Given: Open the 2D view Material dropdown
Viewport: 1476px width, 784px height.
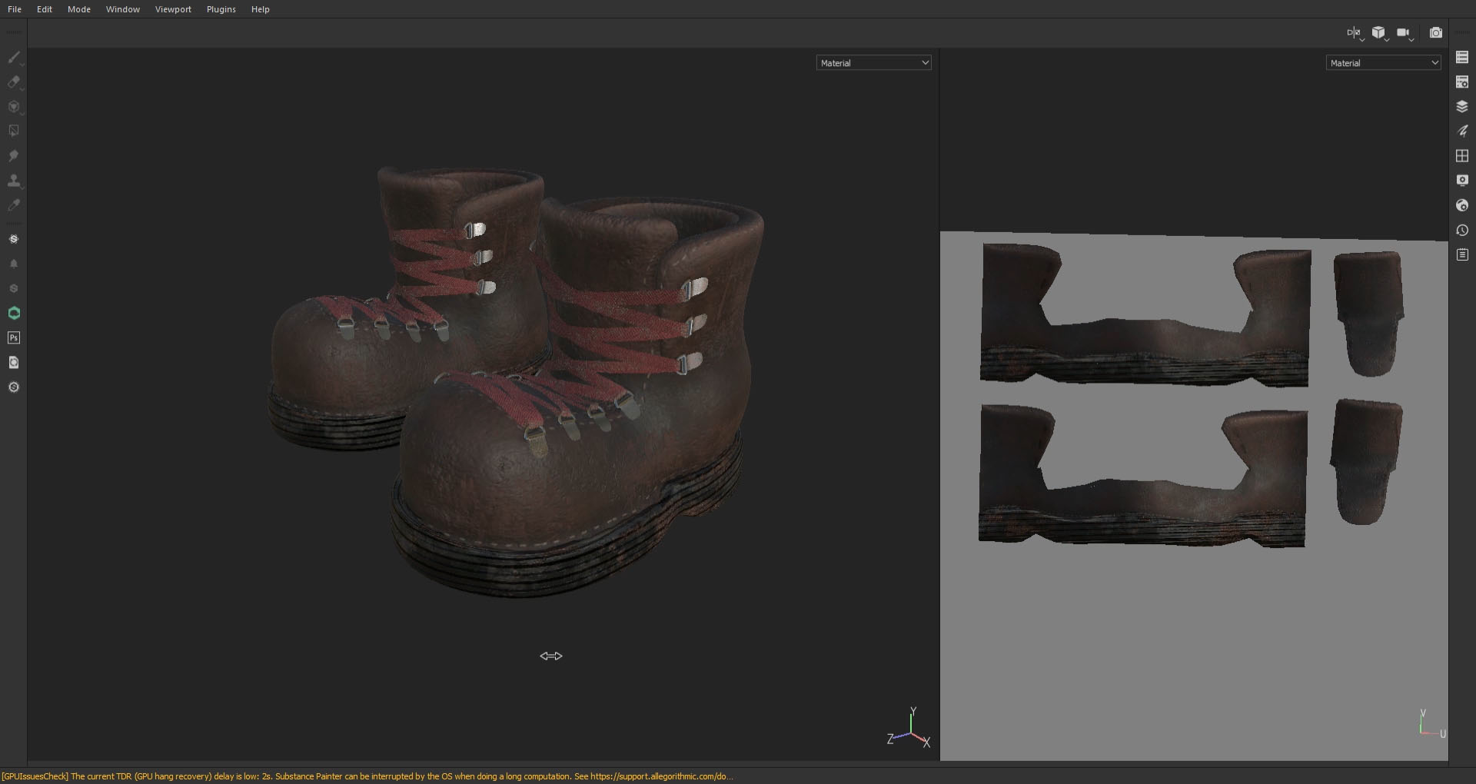Looking at the screenshot, I should [x=1383, y=63].
